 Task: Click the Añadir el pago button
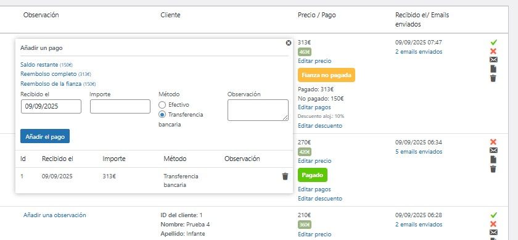[x=45, y=136]
